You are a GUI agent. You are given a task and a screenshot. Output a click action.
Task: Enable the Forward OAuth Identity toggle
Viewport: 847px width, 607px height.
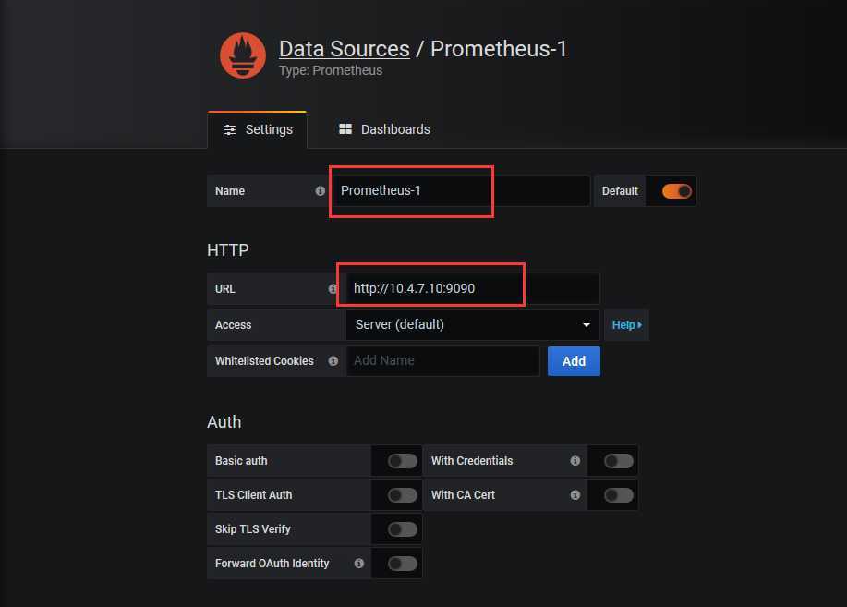tap(403, 564)
